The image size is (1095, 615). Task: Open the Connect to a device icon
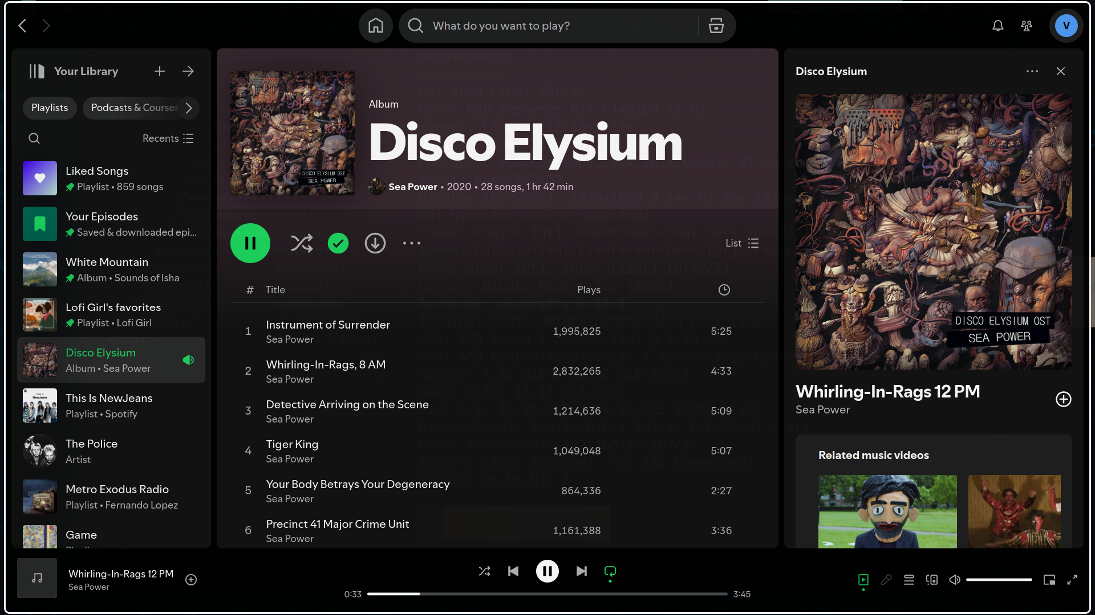931,580
